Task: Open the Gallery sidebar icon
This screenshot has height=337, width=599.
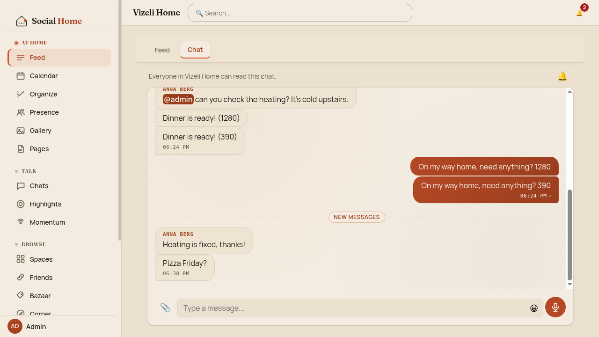Action: (21, 131)
